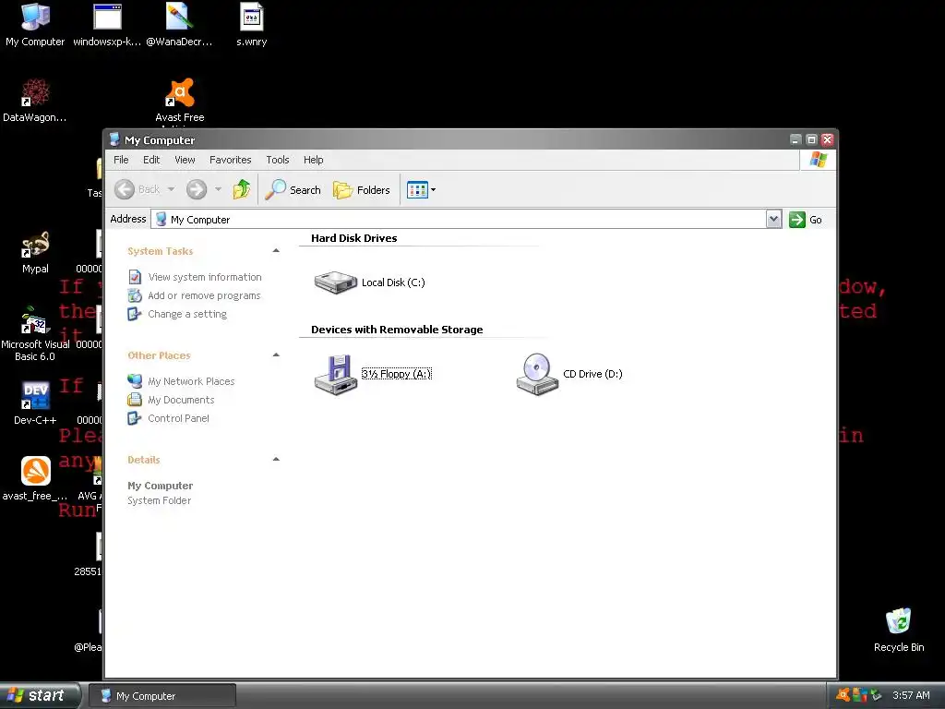
Task: Select the Recycle Bin icon
Action: pos(899,621)
